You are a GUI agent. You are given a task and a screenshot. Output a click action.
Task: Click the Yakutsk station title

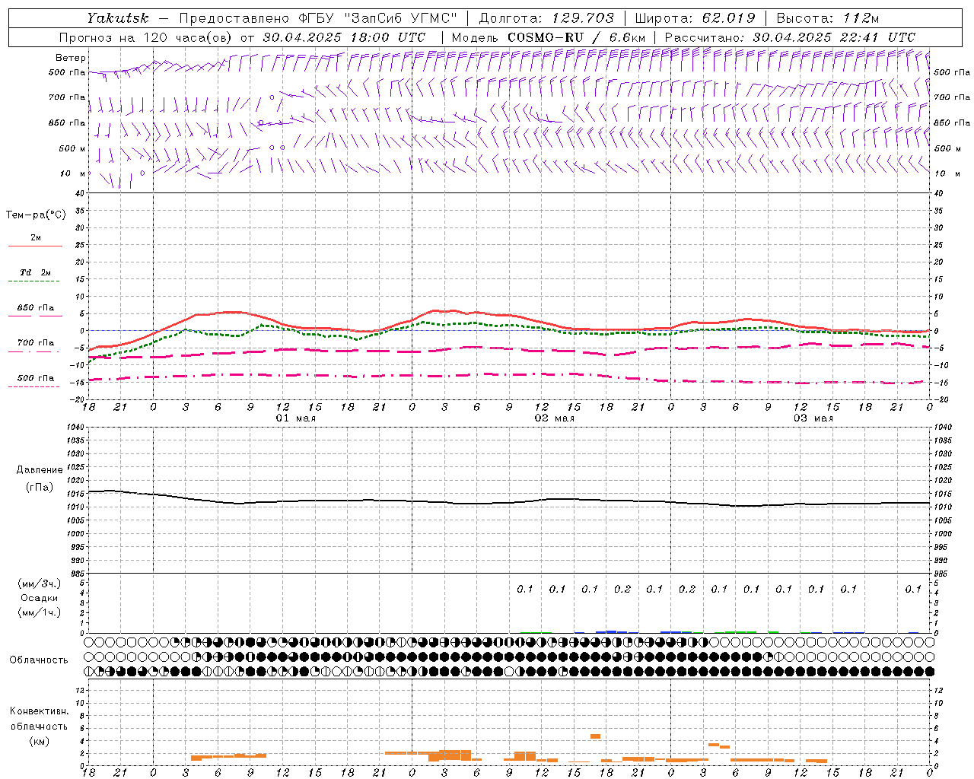coord(117,18)
